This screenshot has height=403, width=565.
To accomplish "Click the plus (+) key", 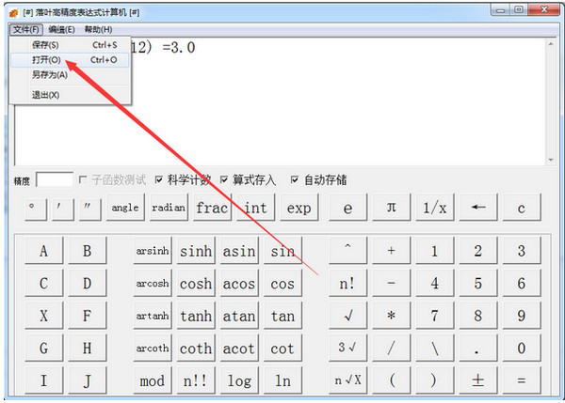I will pos(392,250).
